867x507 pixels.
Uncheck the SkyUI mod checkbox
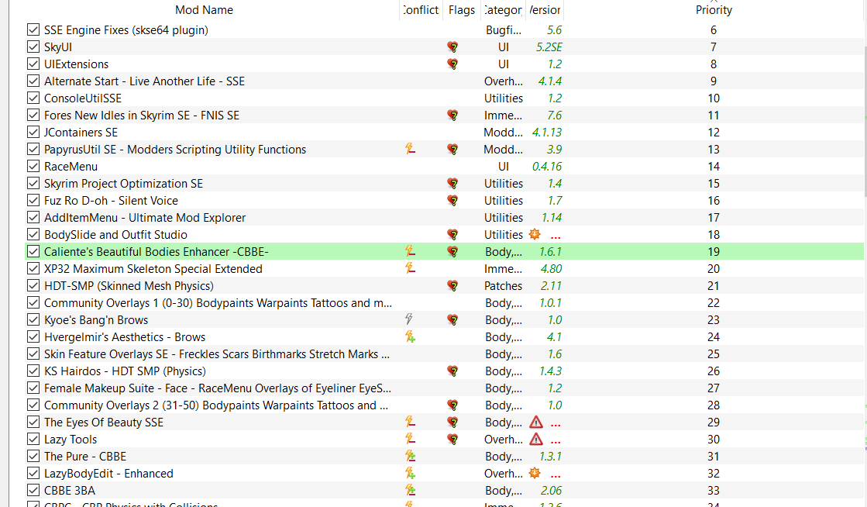pyautogui.click(x=33, y=47)
